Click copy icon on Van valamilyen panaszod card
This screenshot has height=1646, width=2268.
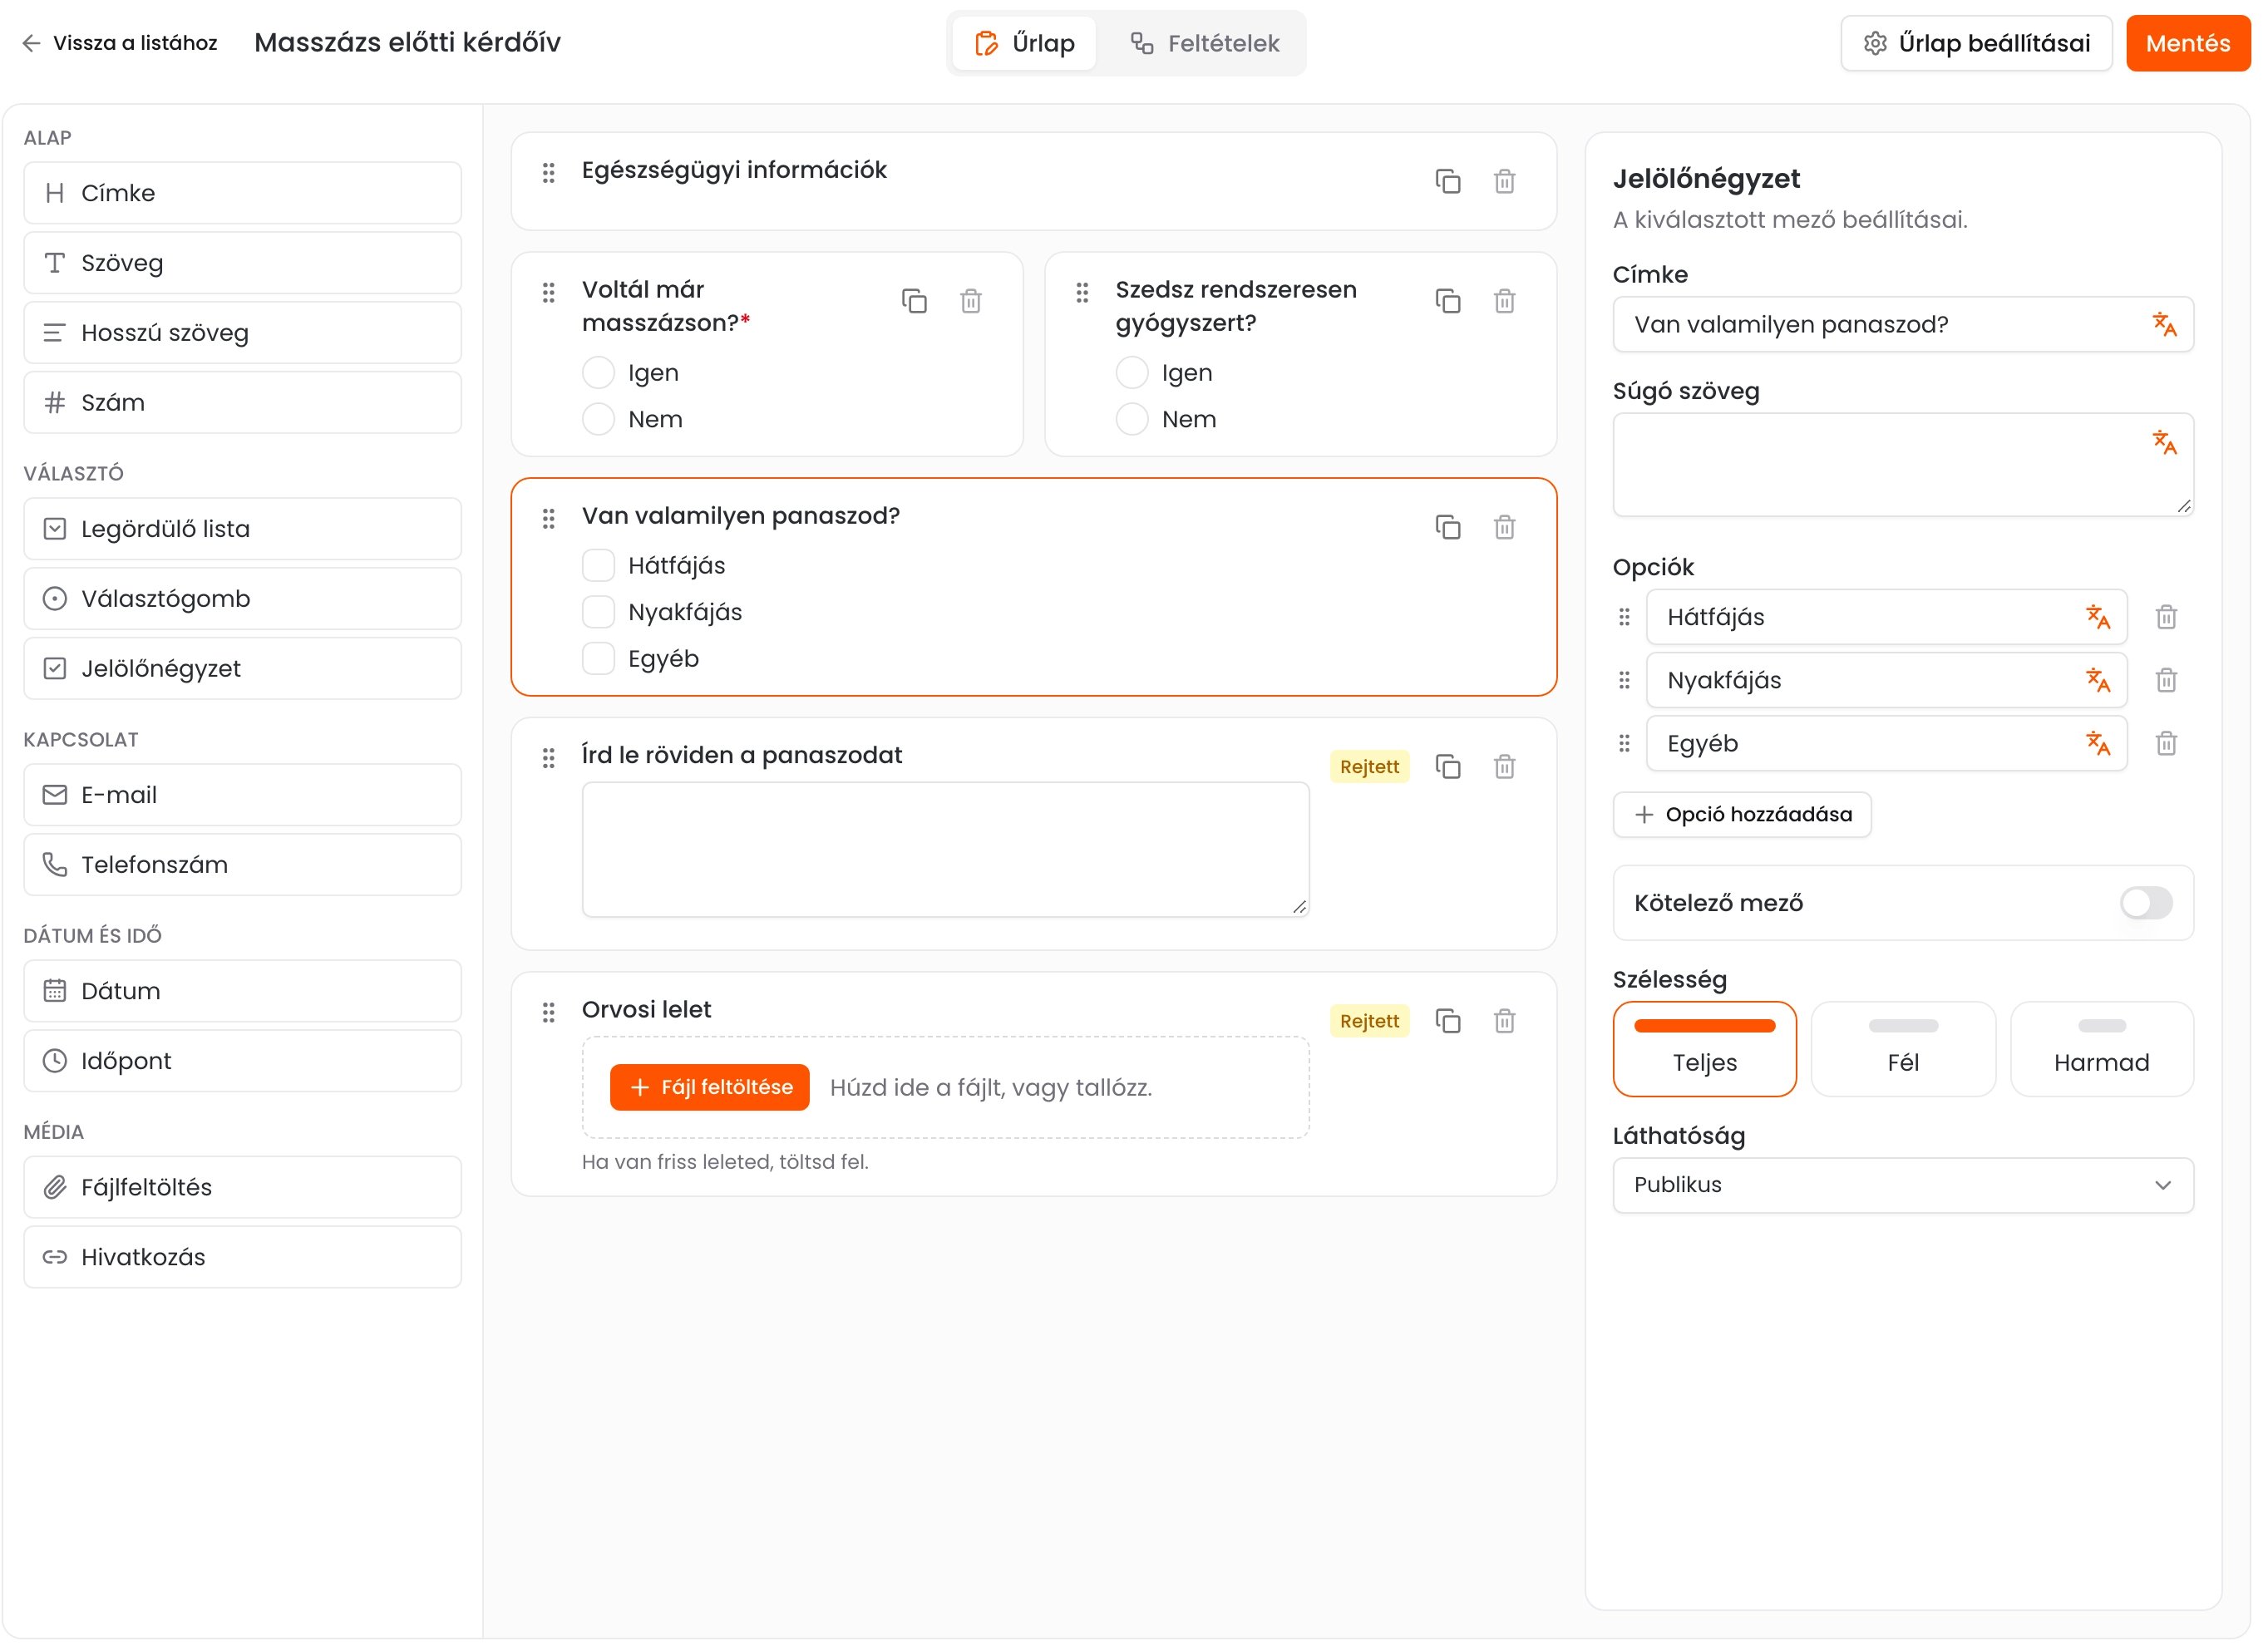(x=1448, y=527)
